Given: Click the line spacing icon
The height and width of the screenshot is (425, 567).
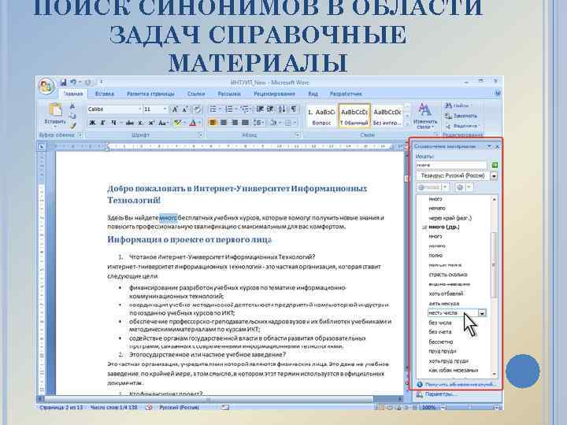Looking at the screenshot, I should click(258, 124).
